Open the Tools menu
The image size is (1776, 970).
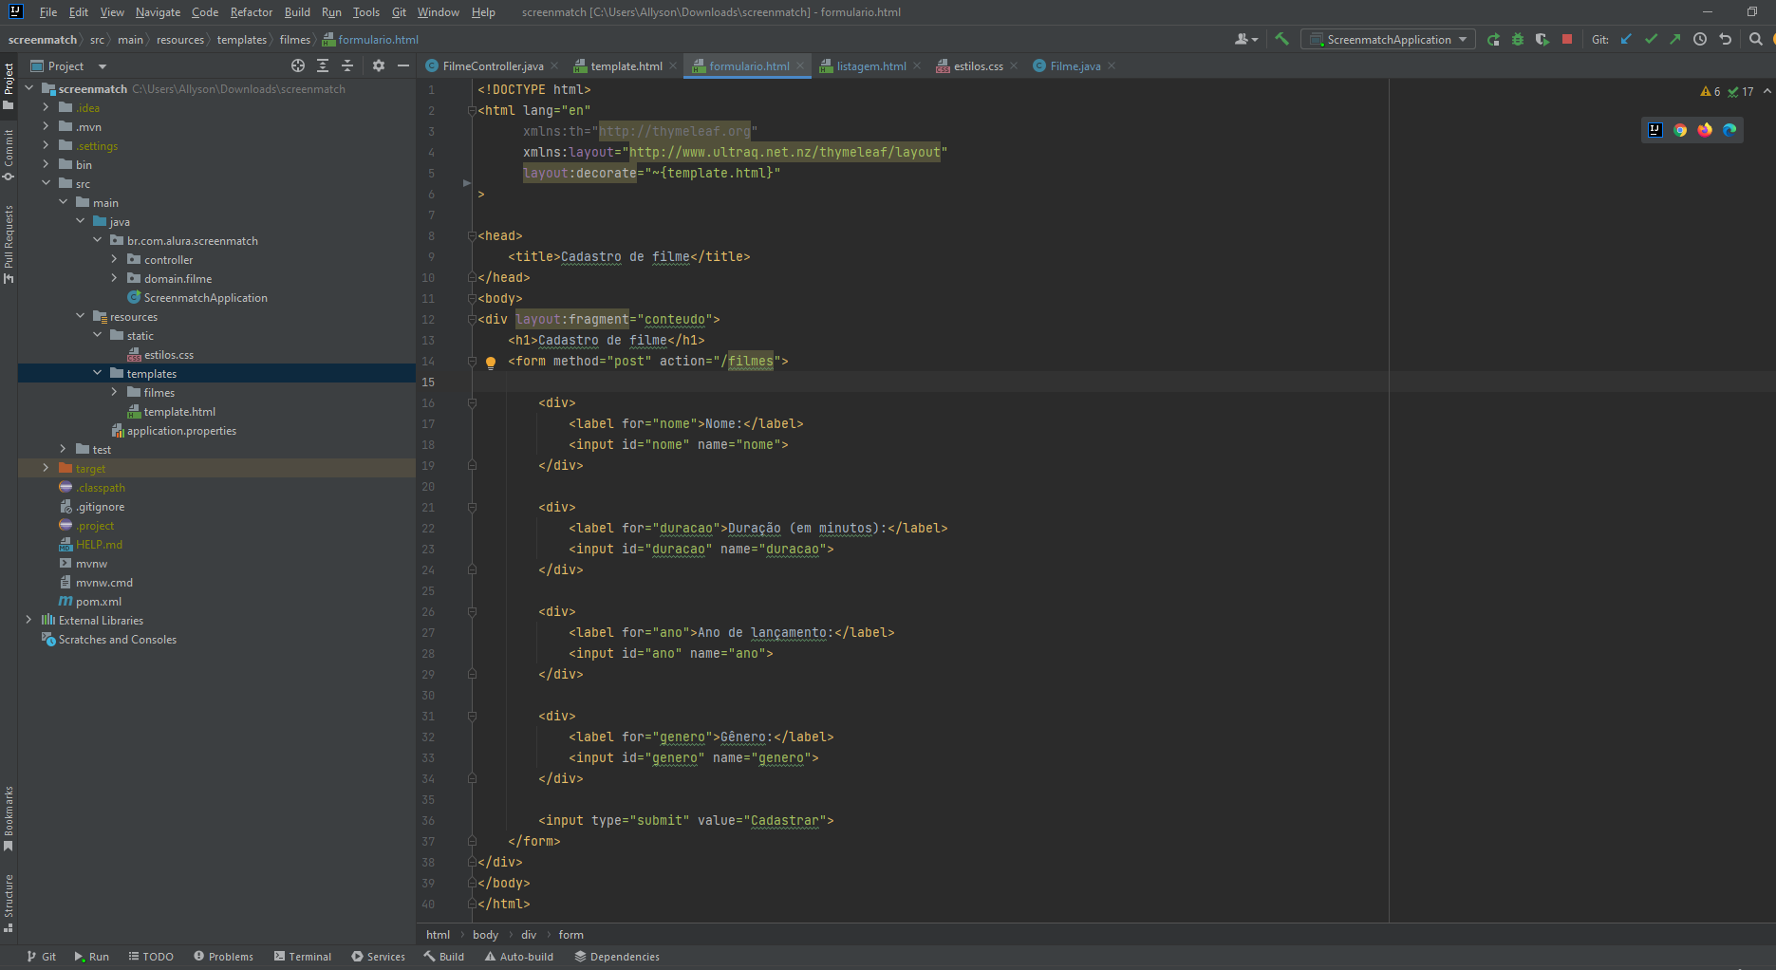pyautogui.click(x=366, y=12)
